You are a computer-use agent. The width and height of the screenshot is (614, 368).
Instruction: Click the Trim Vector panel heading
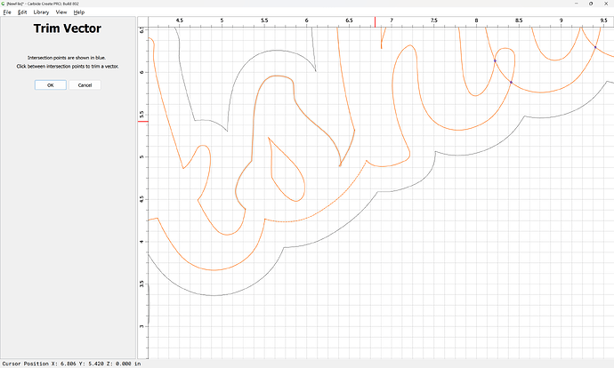coord(67,29)
